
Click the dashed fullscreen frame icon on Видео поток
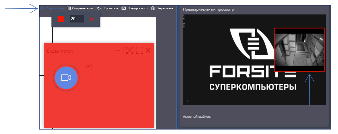pos(140,50)
